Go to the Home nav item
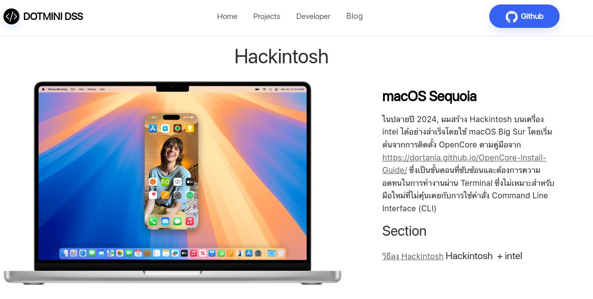593x299 pixels. tap(227, 16)
